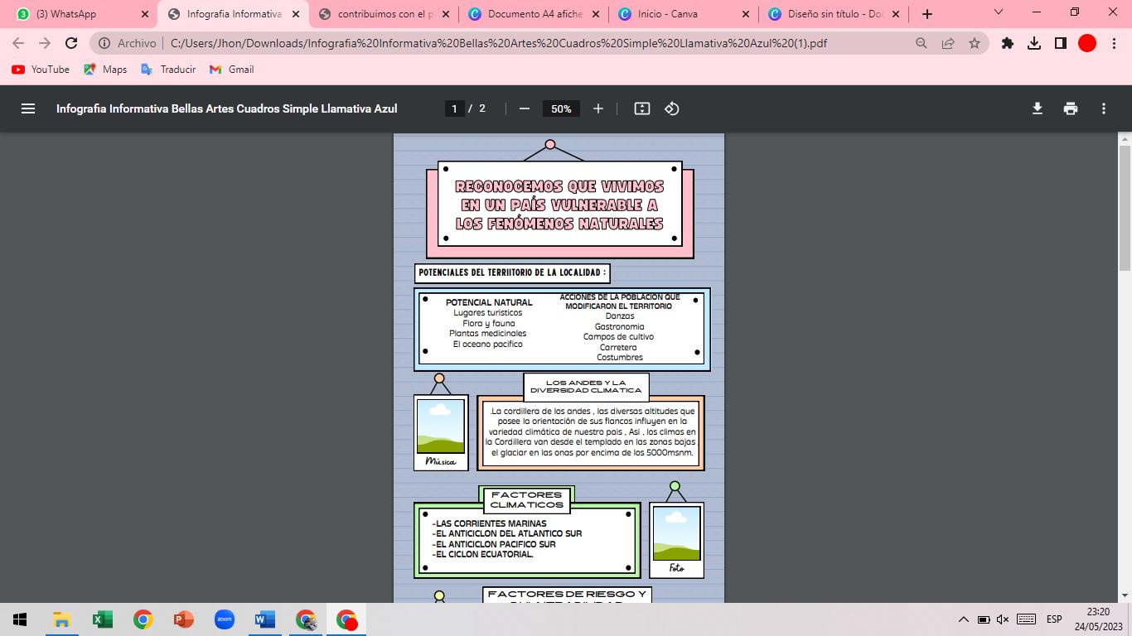1132x636 pixels.
Task: Close the 'contribuimos con el p' tab
Action: (x=445, y=14)
